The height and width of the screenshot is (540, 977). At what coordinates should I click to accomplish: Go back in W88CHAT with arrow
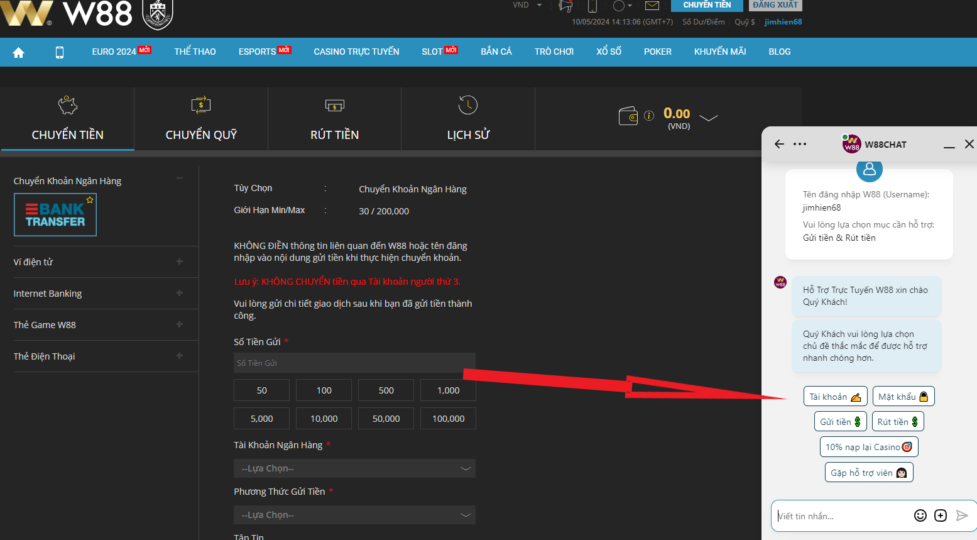(779, 144)
